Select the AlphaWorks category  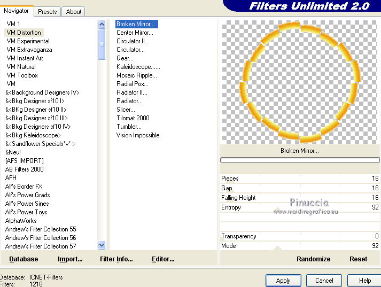(x=21, y=221)
